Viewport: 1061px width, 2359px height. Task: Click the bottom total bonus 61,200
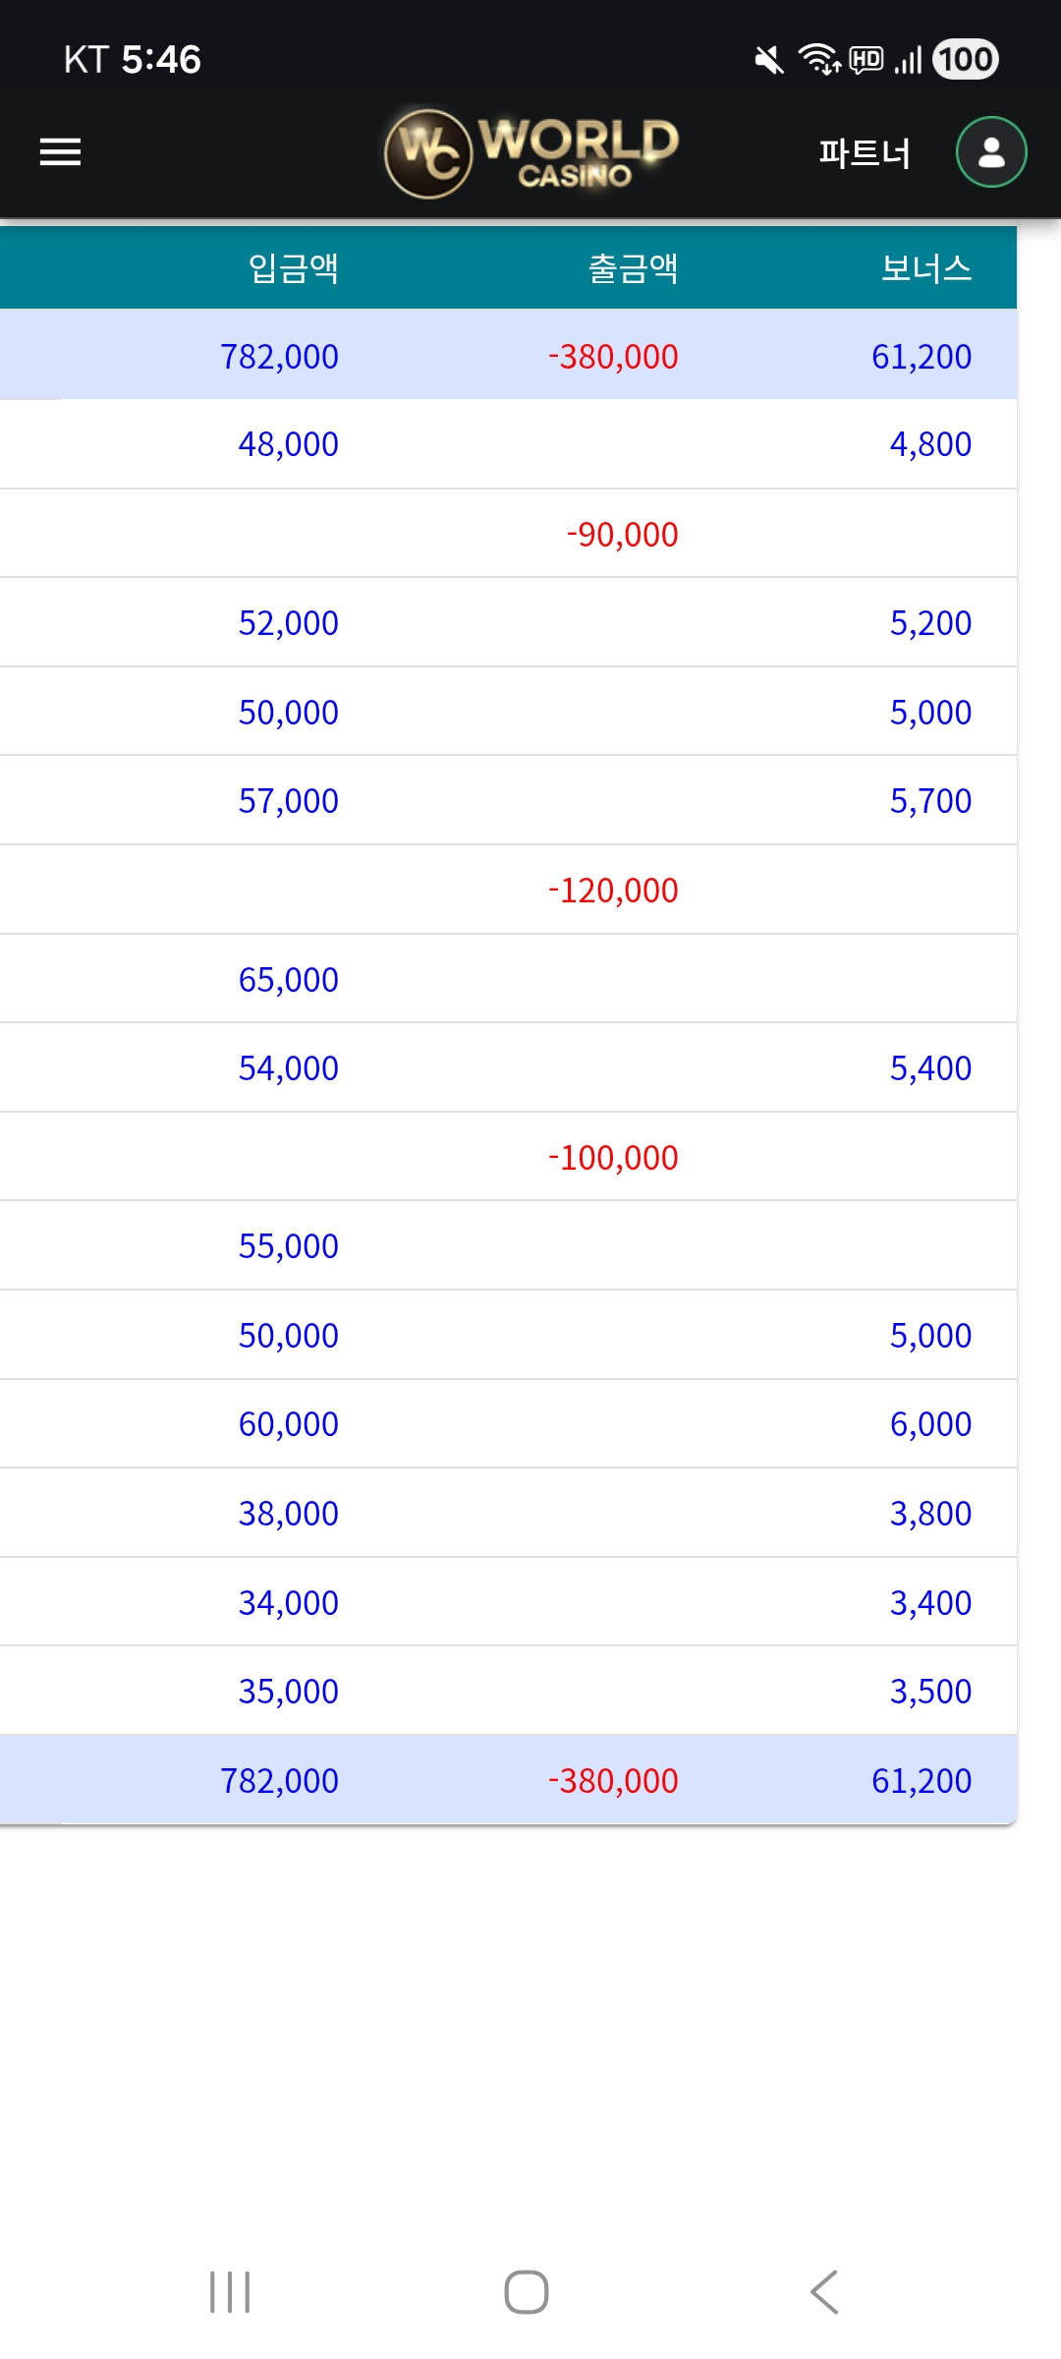(921, 1781)
